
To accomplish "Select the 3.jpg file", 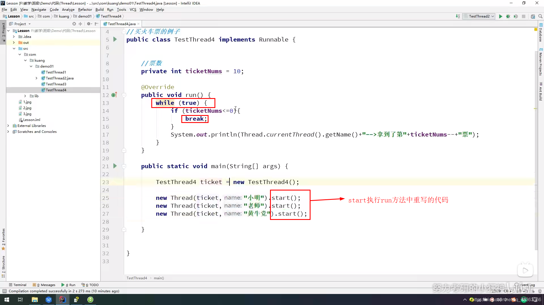I will (25, 114).
